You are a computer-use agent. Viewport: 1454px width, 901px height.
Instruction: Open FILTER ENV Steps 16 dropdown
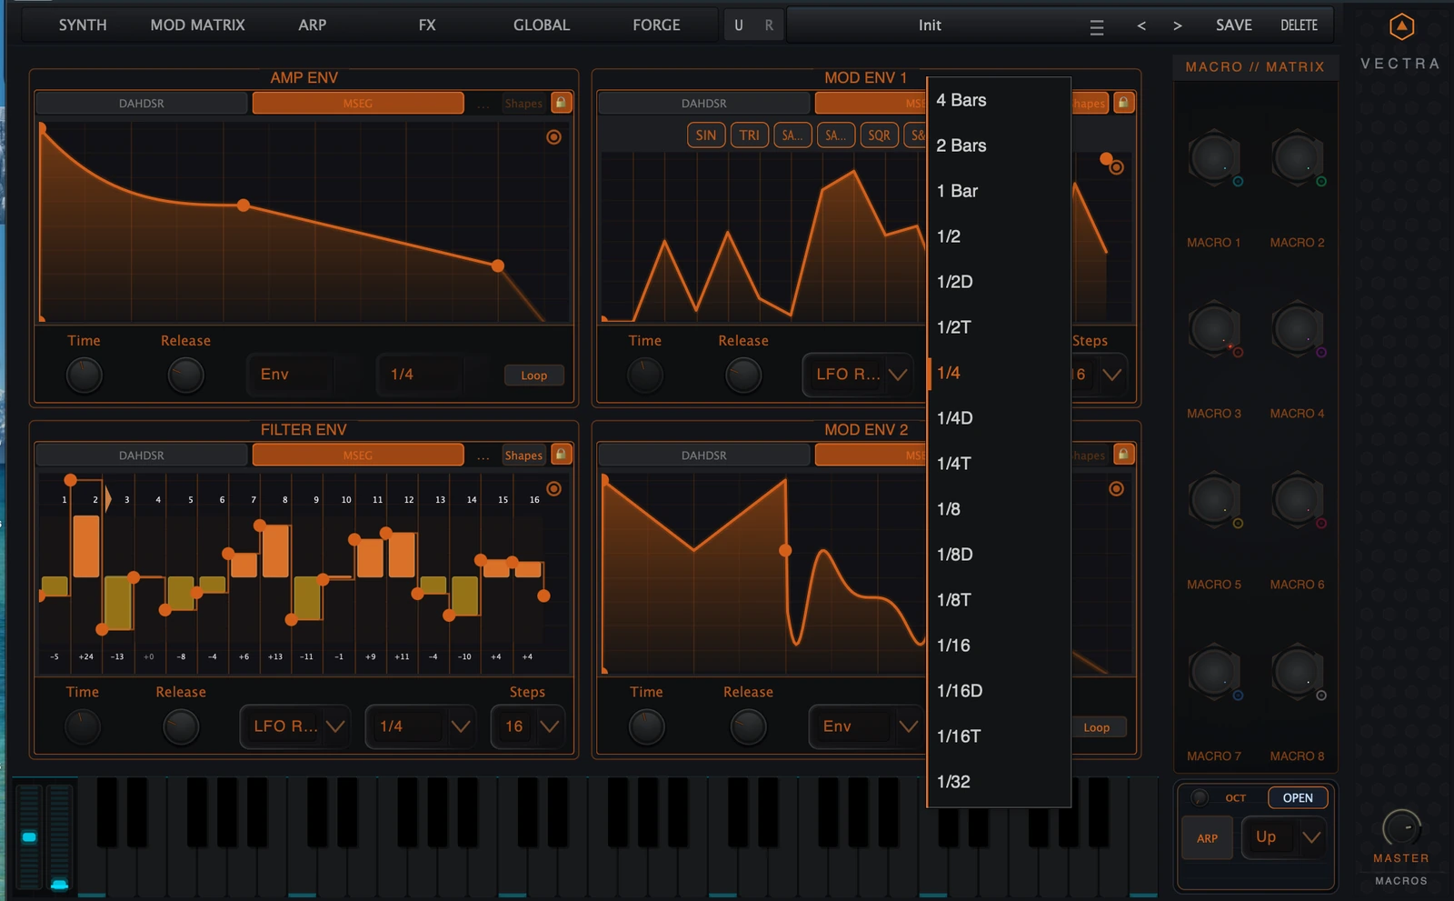528,726
